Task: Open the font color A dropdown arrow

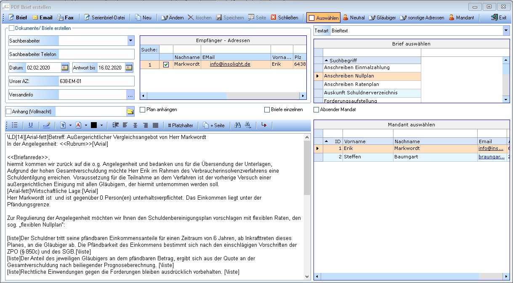Action: (x=85, y=125)
